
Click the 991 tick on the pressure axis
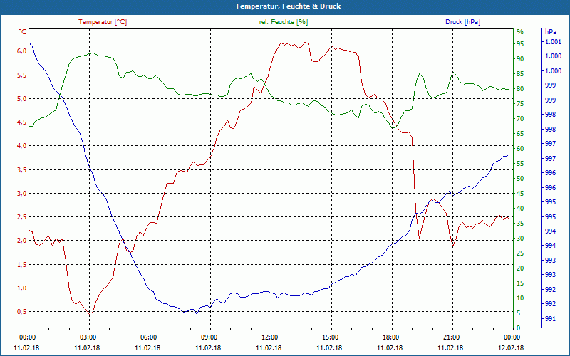[551, 319]
